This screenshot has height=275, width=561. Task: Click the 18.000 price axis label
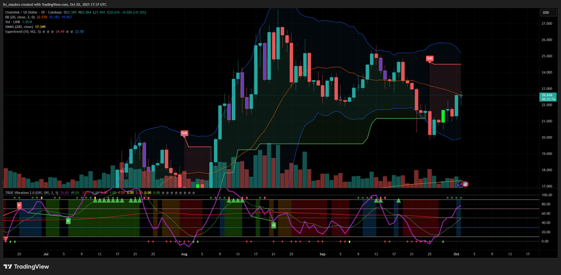click(x=547, y=170)
